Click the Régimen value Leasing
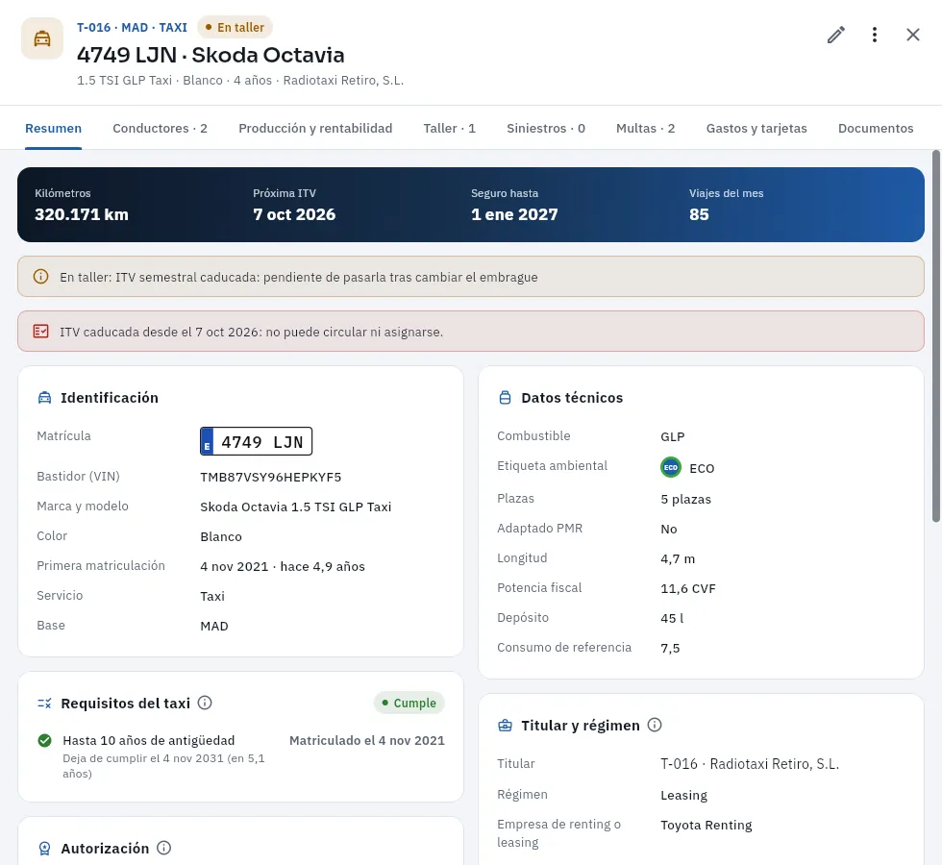Screen dimensions: 942x865 (683, 796)
